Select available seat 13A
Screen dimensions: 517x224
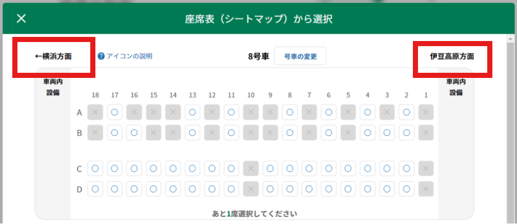click(x=192, y=112)
